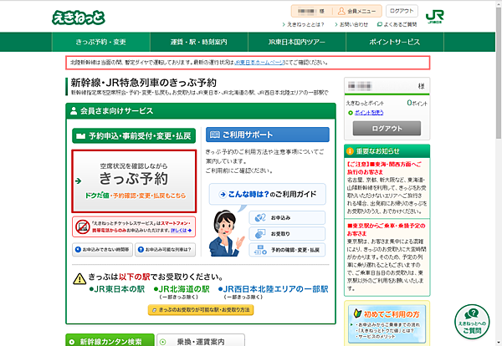
Task: Click the お受取り hand icon
Action: [x=260, y=234]
